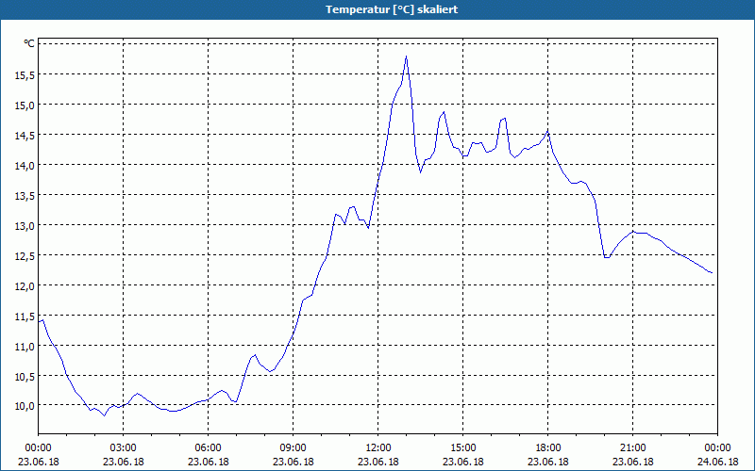Click the 09:00 time axis label
This screenshot has width=755, height=471.
(x=294, y=448)
